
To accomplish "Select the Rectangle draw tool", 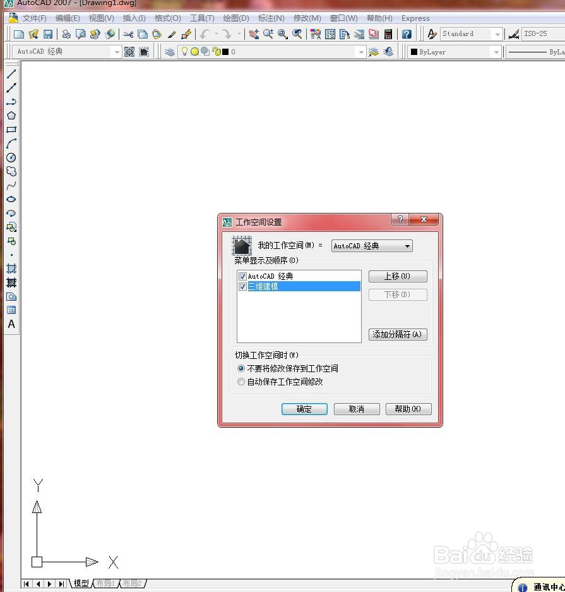I will pyautogui.click(x=11, y=130).
